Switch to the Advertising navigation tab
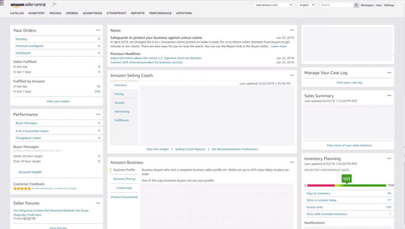The image size is (405, 229). tap(92, 13)
